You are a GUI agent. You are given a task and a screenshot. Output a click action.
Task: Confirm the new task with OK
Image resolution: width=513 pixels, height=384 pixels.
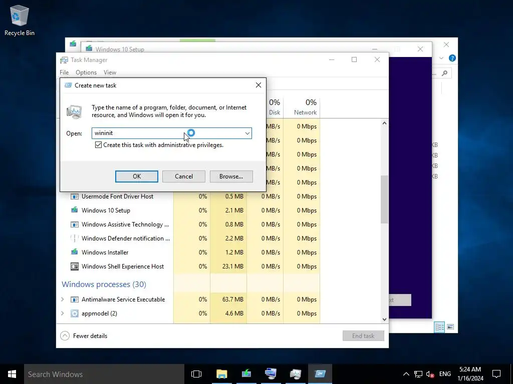point(136,176)
